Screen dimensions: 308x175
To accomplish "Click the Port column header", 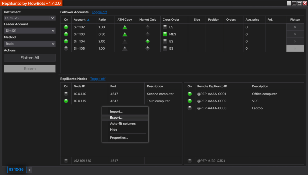I will (126, 86).
